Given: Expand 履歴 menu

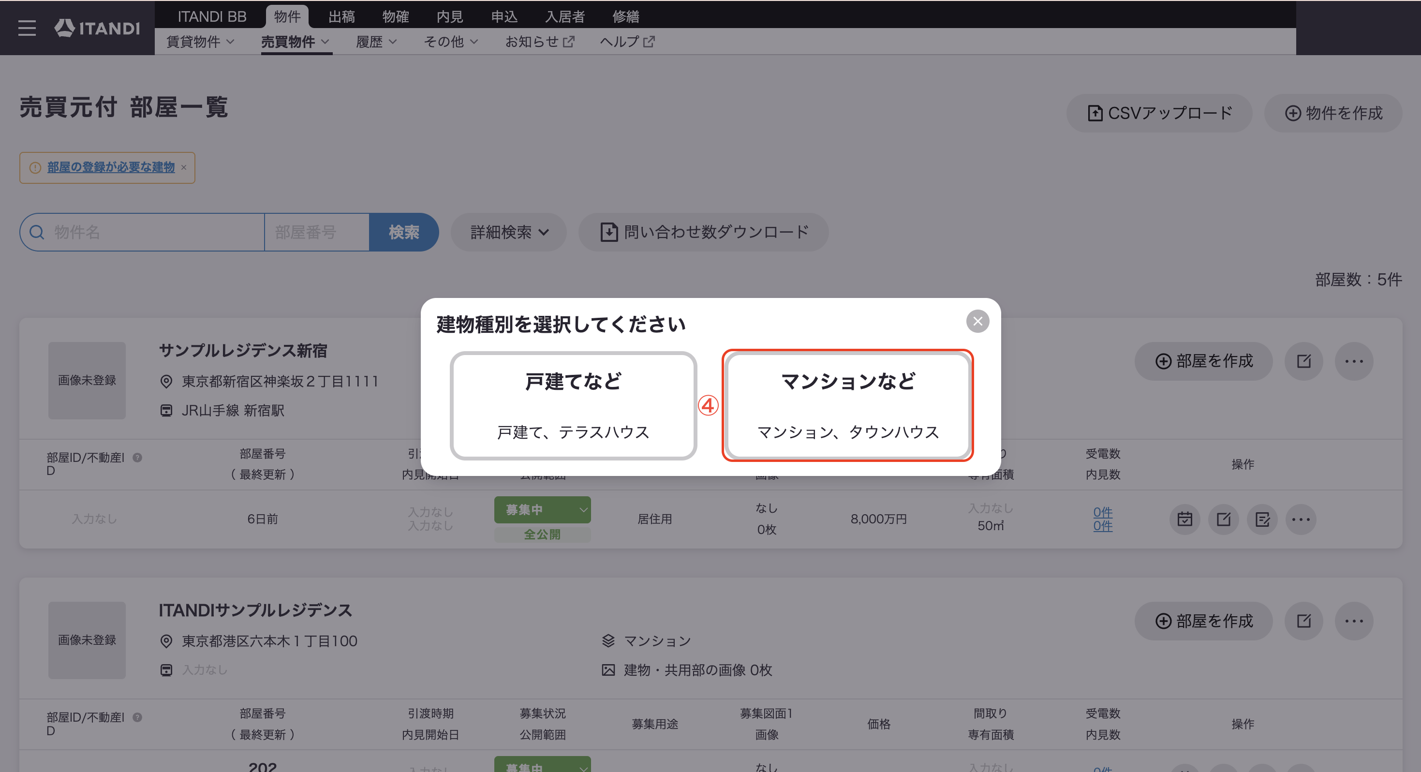Looking at the screenshot, I should (377, 42).
